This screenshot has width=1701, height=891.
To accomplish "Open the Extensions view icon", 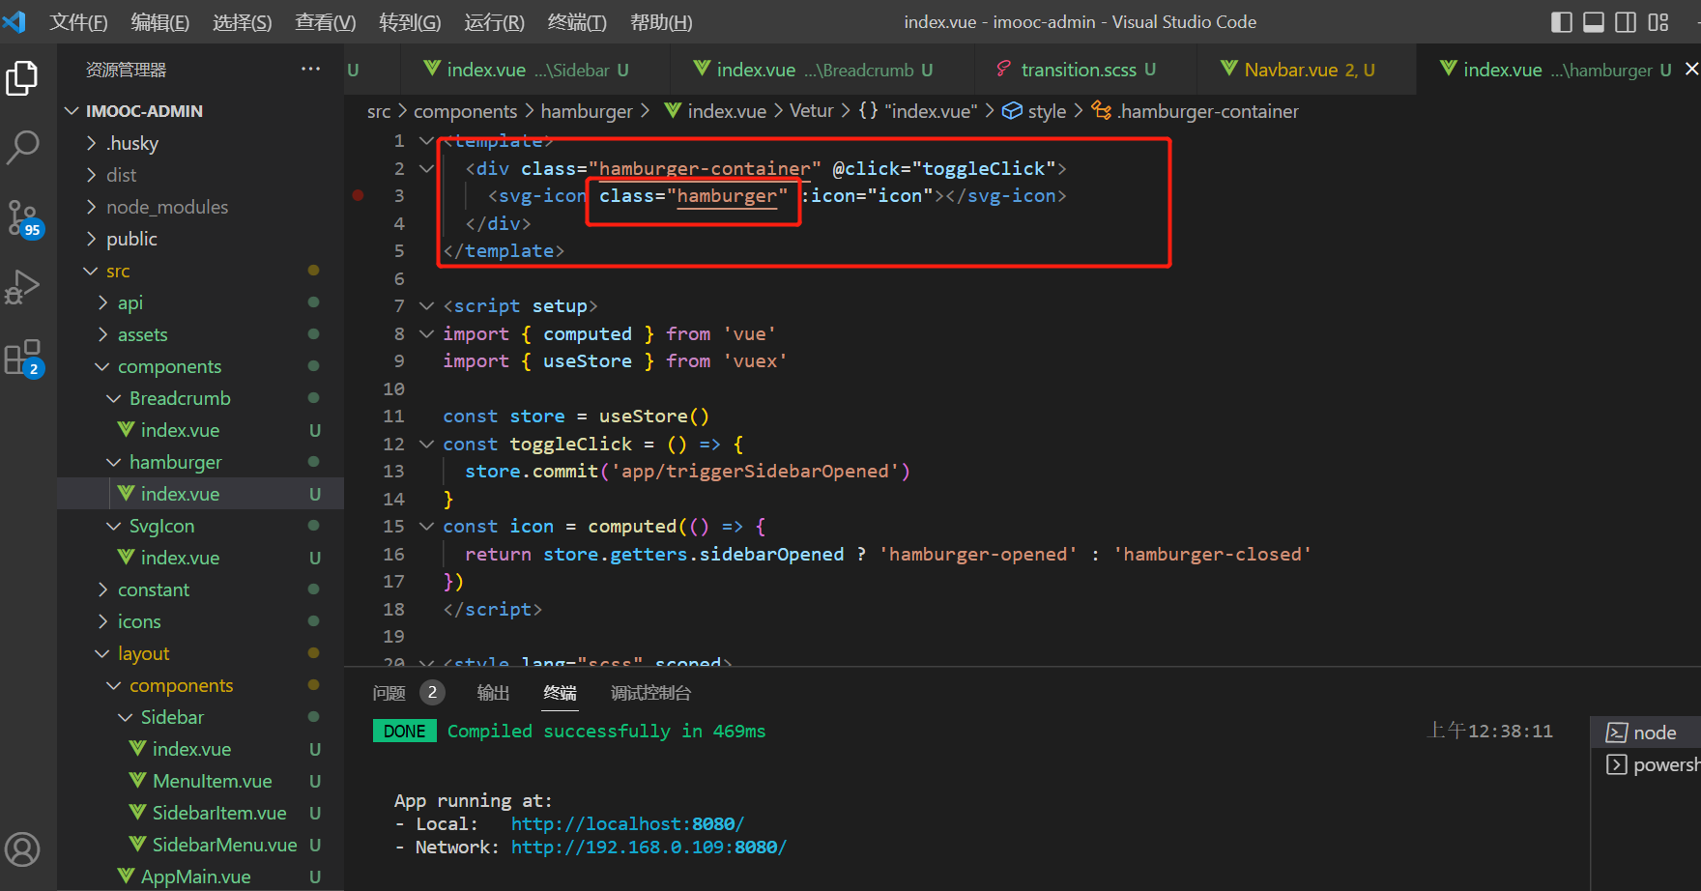I will pyautogui.click(x=23, y=358).
